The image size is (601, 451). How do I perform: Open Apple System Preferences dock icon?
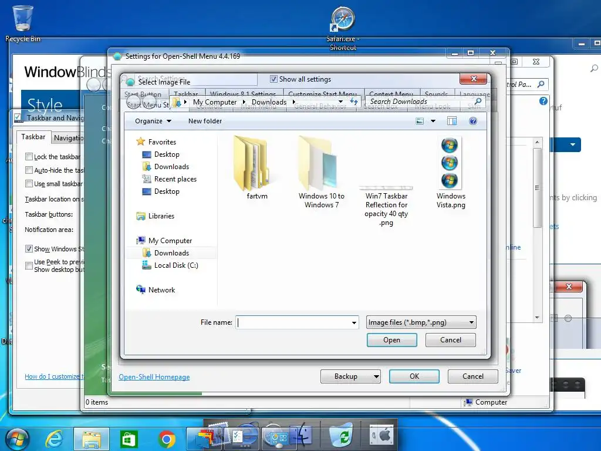tap(381, 436)
